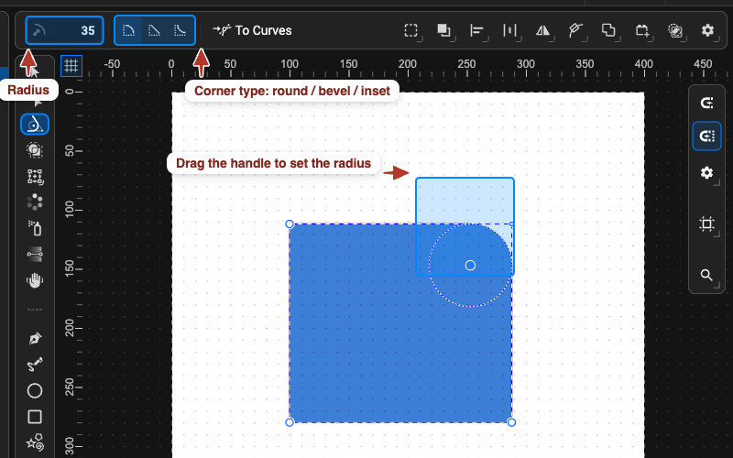Select the inset corner type

coord(181,30)
